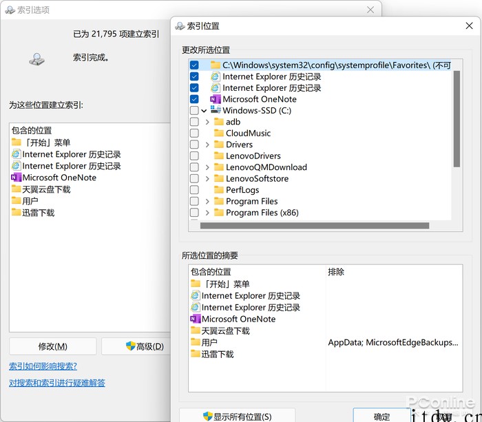Click the 高级(D) button
Viewport: 482px width, 422px height.
pyautogui.click(x=136, y=346)
